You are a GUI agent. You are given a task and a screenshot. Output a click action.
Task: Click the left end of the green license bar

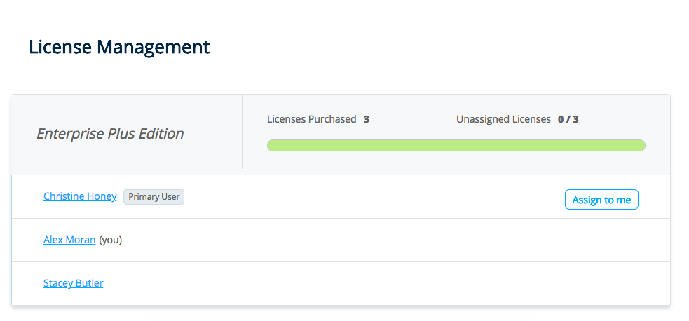coord(272,145)
